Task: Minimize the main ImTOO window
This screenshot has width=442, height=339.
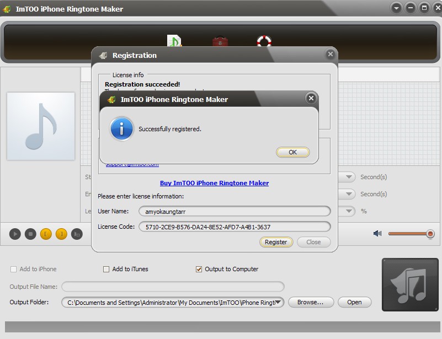Action: click(x=411, y=8)
